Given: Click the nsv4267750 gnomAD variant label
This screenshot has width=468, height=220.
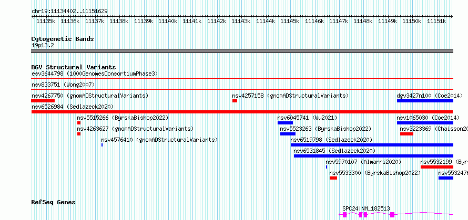Looking at the screenshot, I should (90, 96).
